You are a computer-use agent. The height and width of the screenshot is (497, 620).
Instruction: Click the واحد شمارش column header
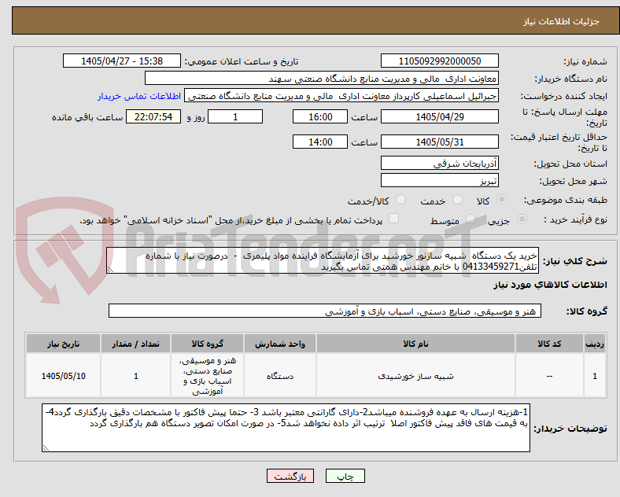(280, 344)
